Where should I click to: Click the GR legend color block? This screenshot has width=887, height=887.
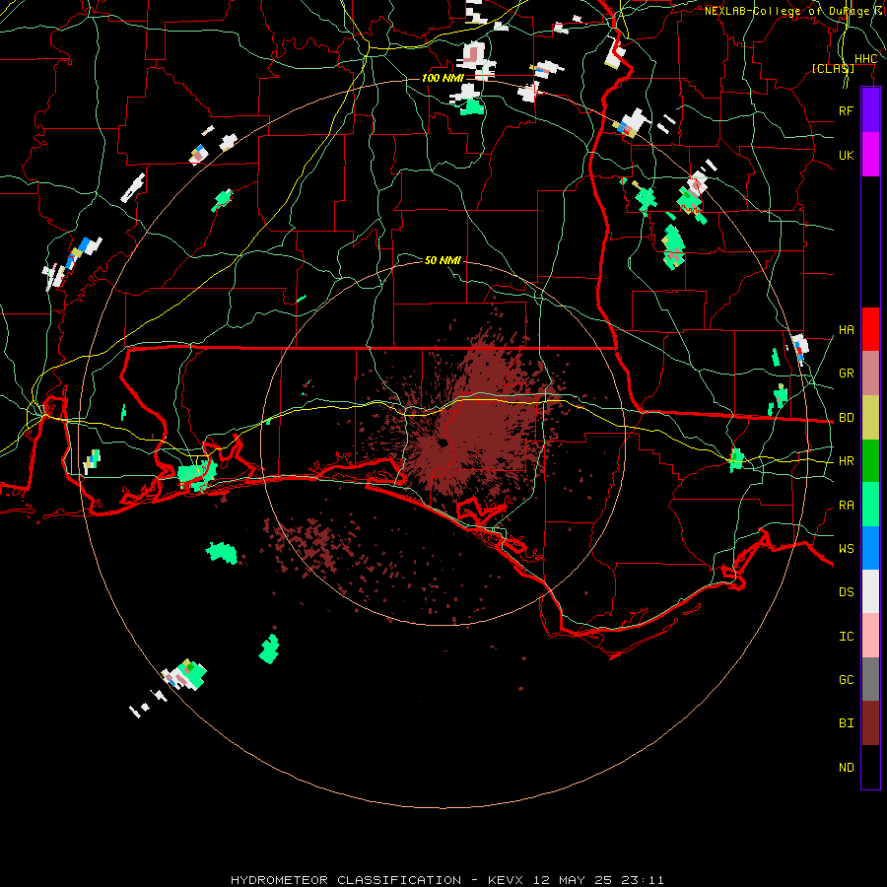coord(870,374)
